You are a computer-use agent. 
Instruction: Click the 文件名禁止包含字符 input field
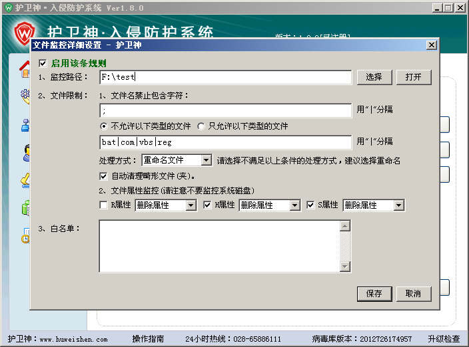point(226,111)
